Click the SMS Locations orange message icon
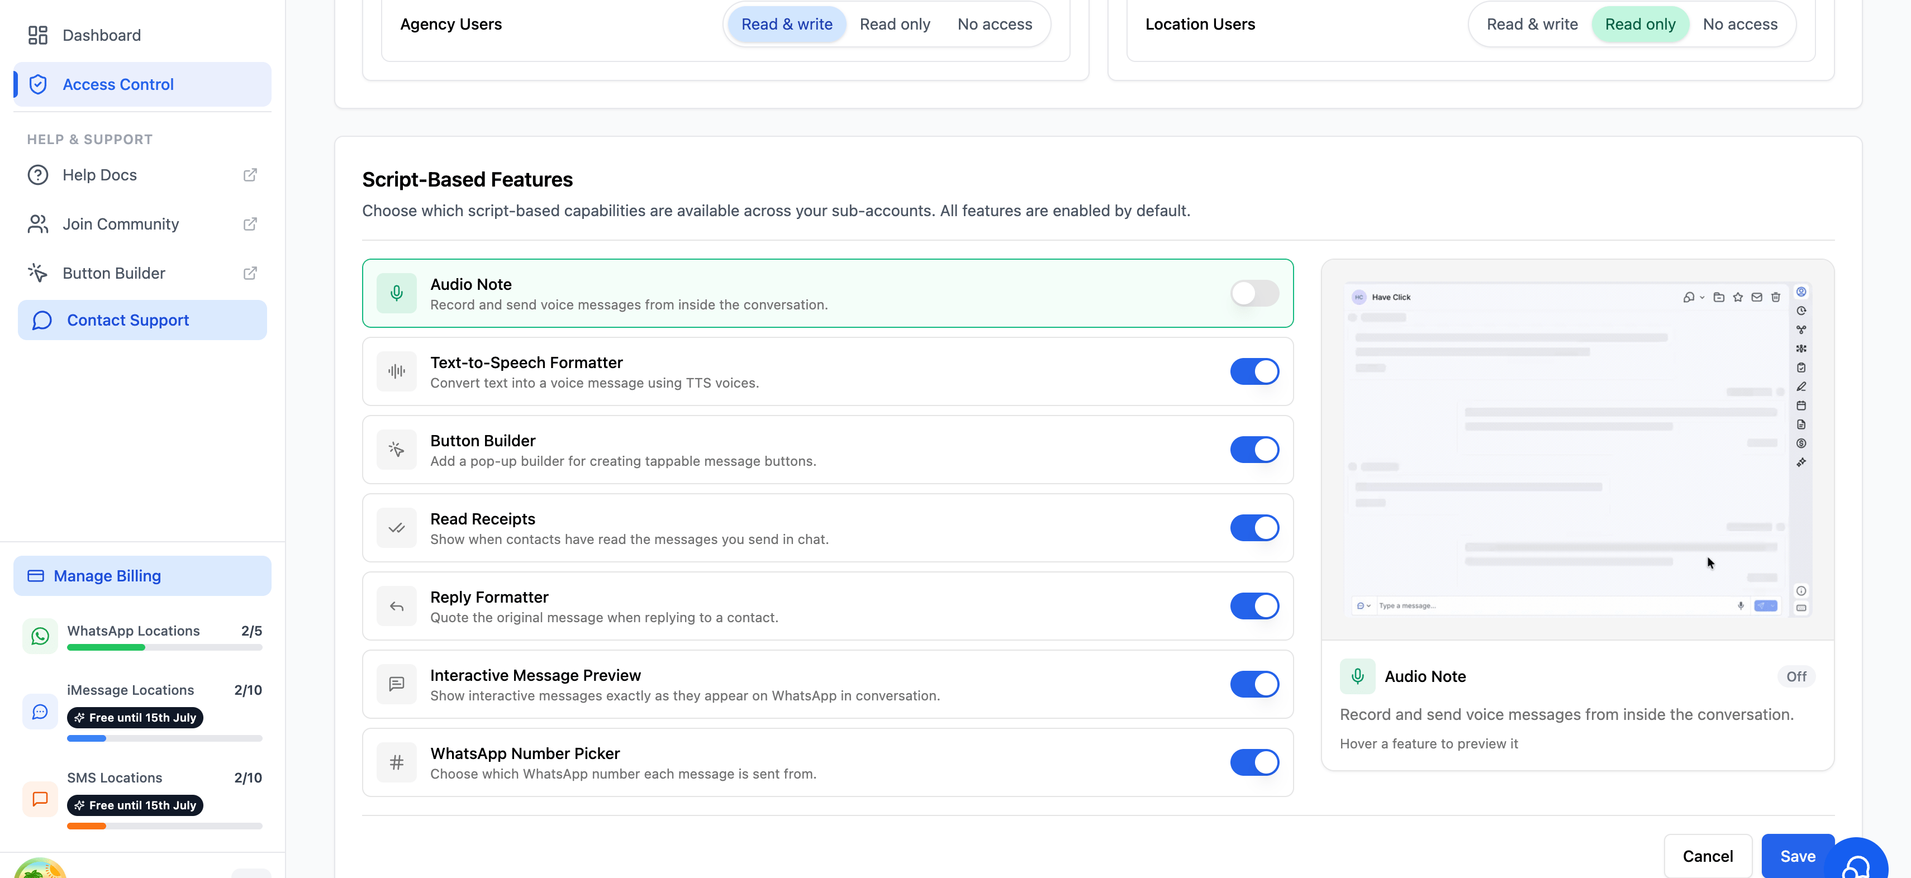The height and width of the screenshot is (878, 1911). (40, 799)
